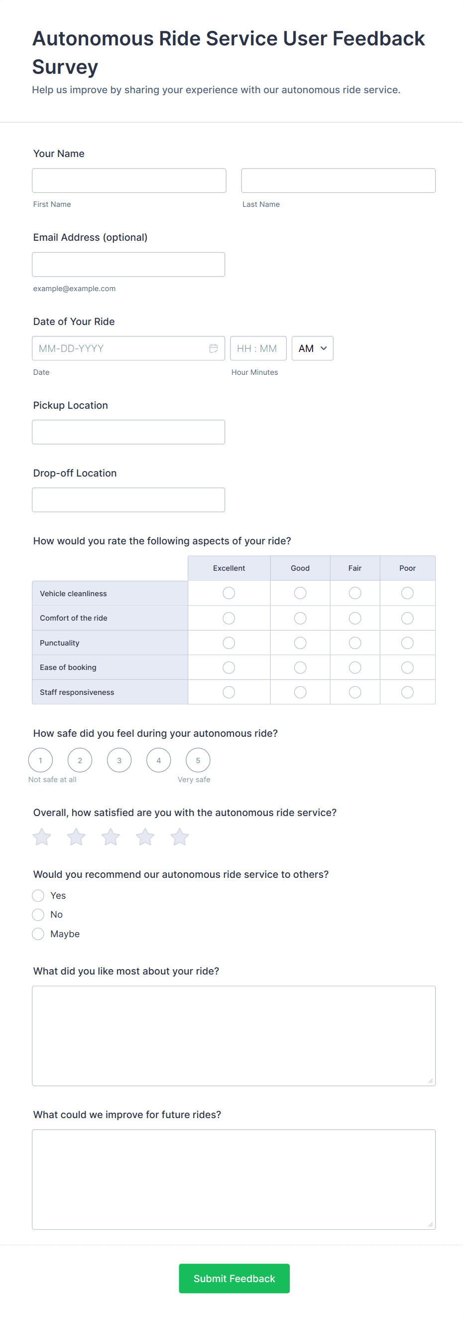
Task: Click resize handle of 'like most' textarea
Action: [430, 1081]
